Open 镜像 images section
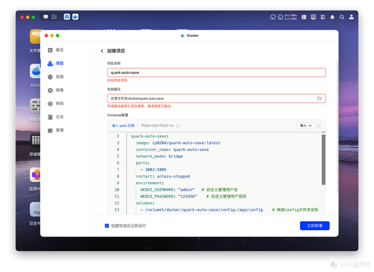374x272 pixels. pos(59,90)
